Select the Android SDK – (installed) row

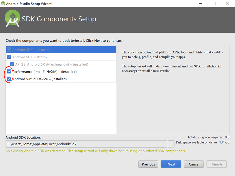(x=61, y=50)
